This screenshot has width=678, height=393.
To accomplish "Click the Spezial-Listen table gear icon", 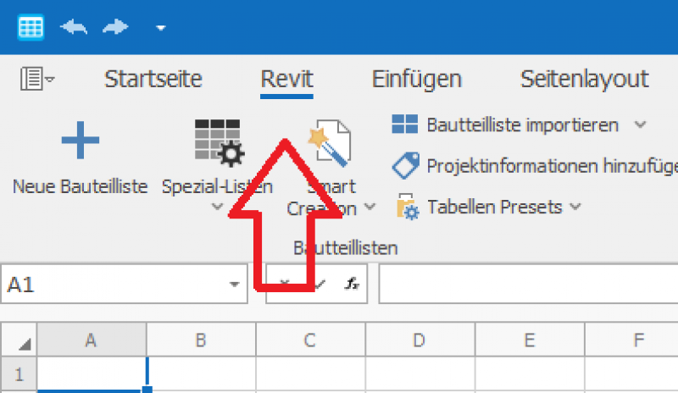I will click(x=219, y=140).
